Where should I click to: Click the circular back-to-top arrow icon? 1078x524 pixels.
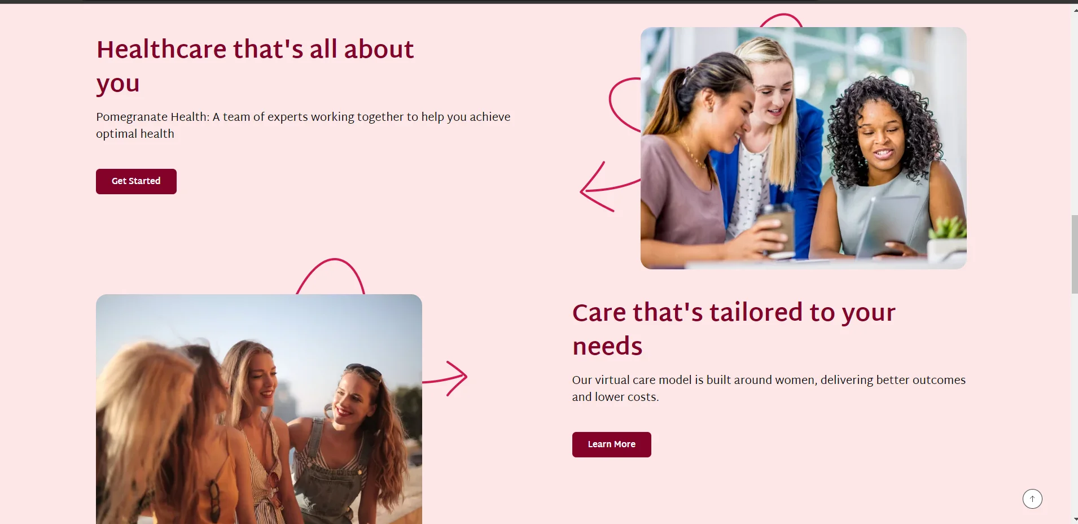click(x=1032, y=499)
